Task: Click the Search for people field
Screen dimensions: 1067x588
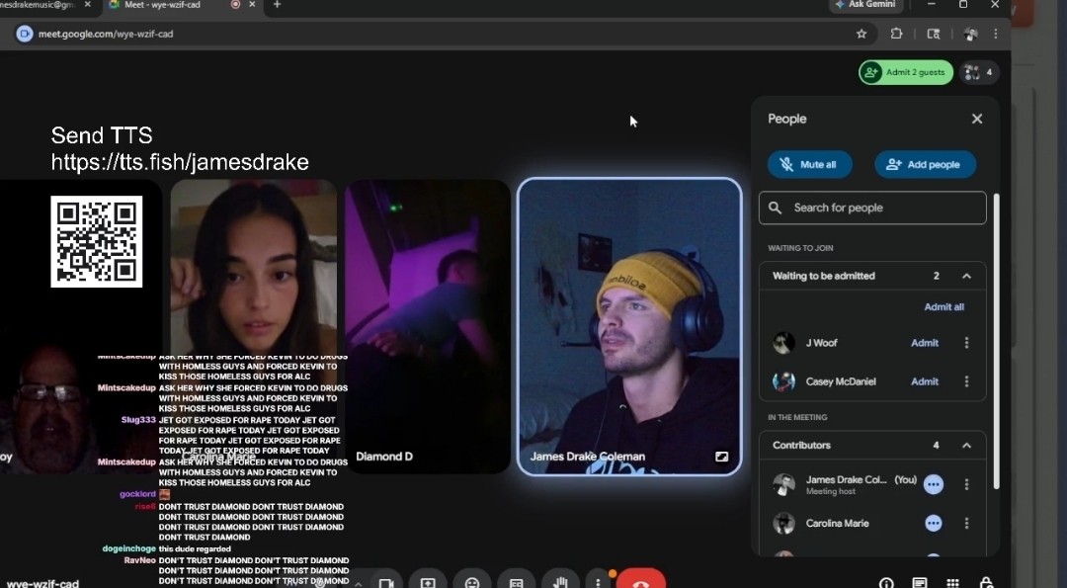Action: [872, 208]
